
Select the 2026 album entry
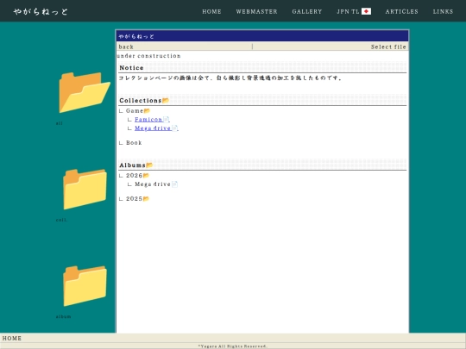coord(134,176)
